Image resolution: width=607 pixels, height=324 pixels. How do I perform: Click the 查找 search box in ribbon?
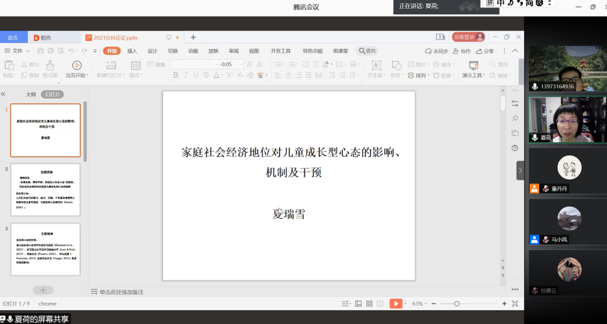pyautogui.click(x=368, y=51)
